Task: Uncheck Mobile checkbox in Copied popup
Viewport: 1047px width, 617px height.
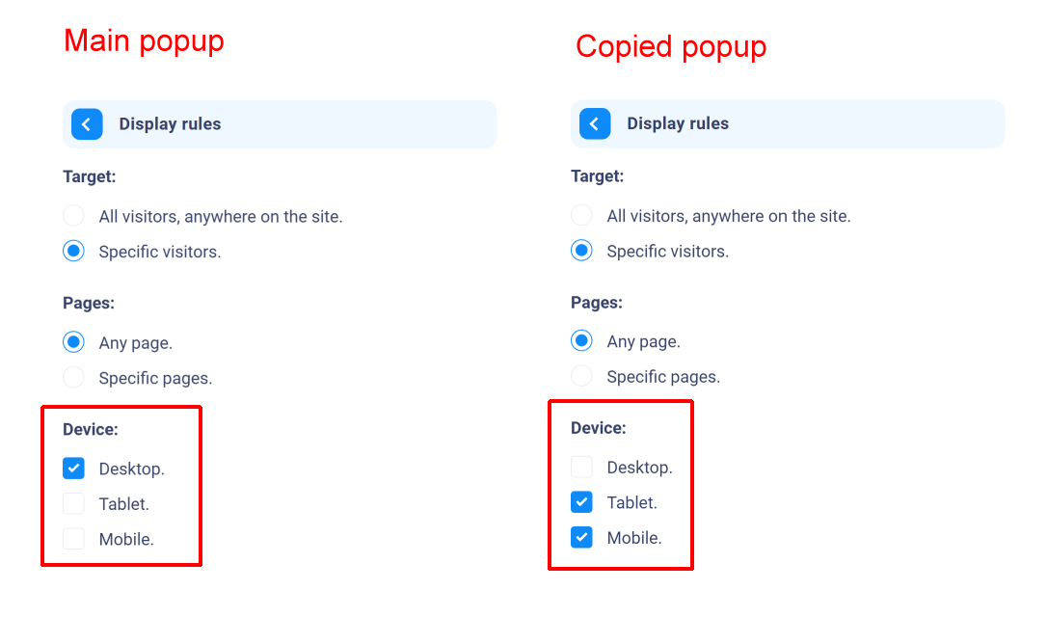Action: pyautogui.click(x=581, y=537)
